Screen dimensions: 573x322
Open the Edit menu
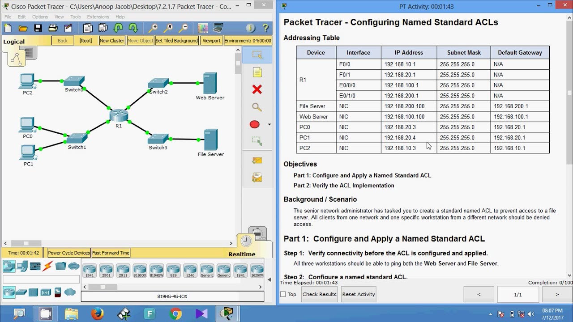22,17
